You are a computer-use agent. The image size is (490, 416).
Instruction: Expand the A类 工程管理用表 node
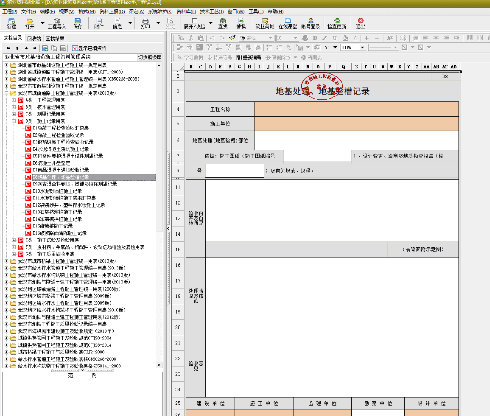(14, 100)
